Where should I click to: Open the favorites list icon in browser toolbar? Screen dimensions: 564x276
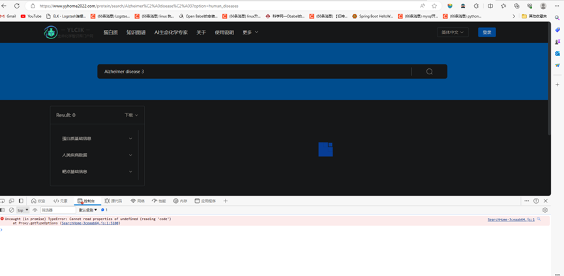(503, 6)
